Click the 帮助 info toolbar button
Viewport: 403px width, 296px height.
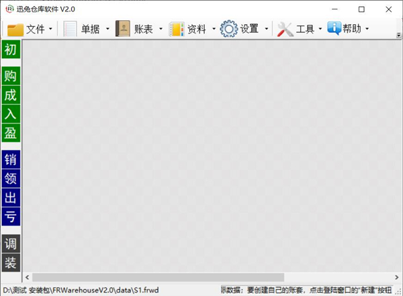(x=348, y=28)
